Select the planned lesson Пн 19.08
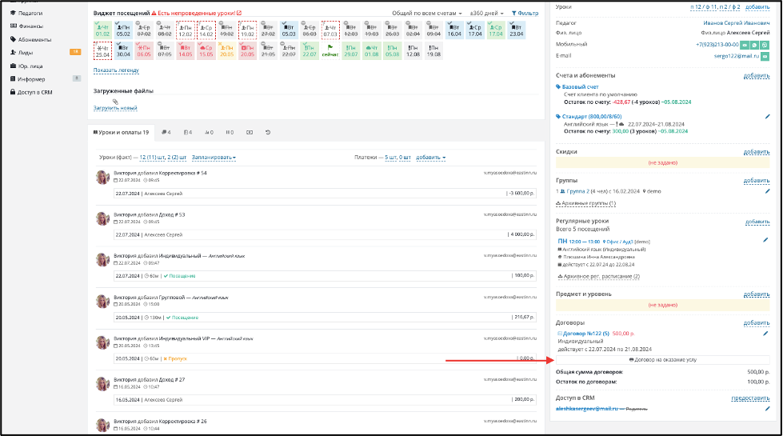Viewport: 783px width, 436px height. point(433,51)
